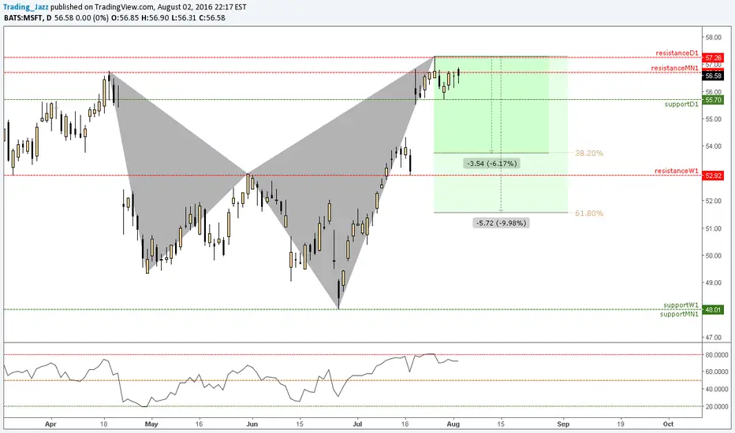
Task: Click the resistanceD1 label
Action: click(x=677, y=53)
